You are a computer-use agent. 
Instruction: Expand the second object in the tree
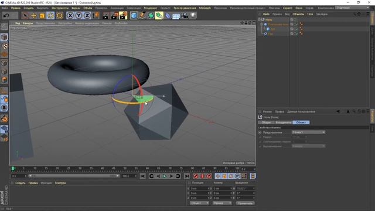[x=262, y=24]
